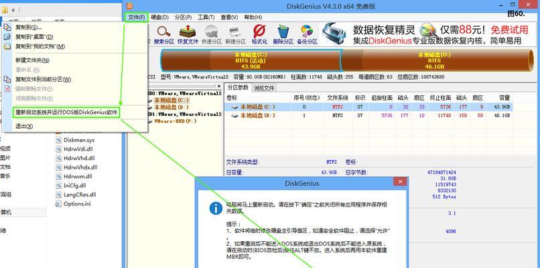The image size is (540, 268).
Task: Select HdrwVhd.dll in Explorer file list
Action: coord(79,158)
